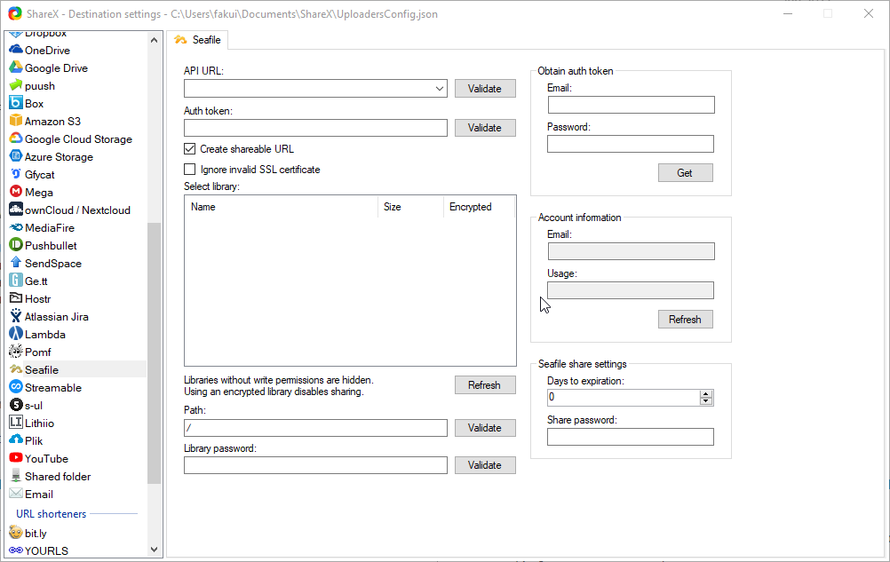Increase Days to expiration with up arrow

(x=706, y=394)
